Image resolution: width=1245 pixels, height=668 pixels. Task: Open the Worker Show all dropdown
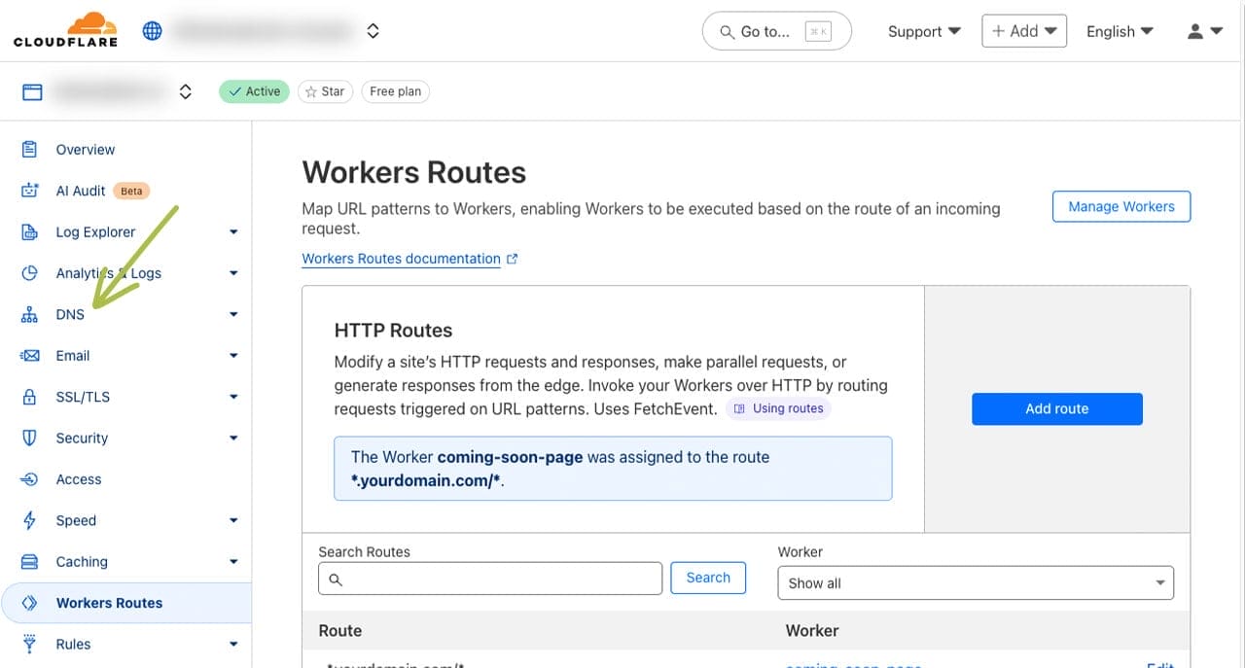(x=976, y=583)
